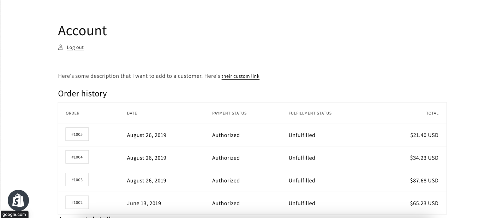
Task: Open order #1004
Action: coord(77,157)
